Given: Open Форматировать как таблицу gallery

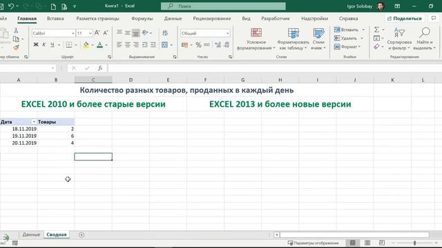Looking at the screenshot, I should [x=293, y=39].
